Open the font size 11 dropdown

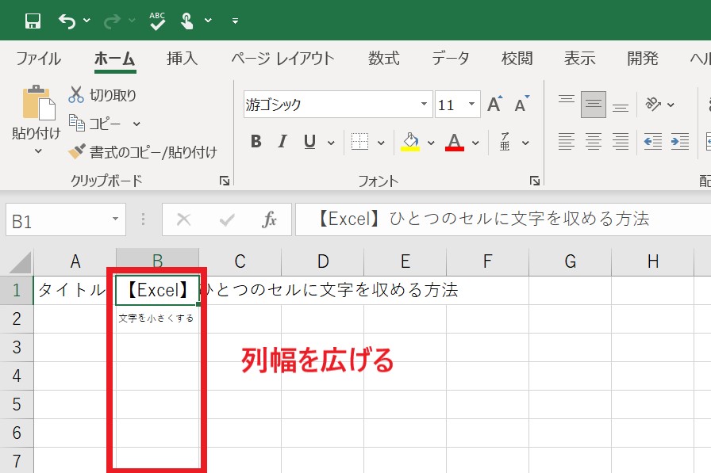(471, 104)
